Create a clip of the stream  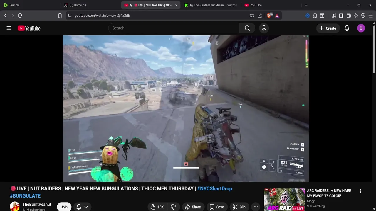(239, 207)
